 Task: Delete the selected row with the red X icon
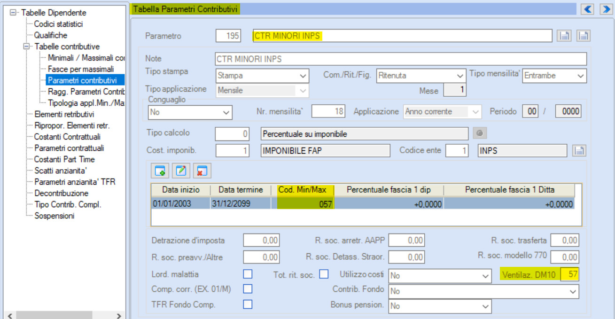click(x=202, y=171)
